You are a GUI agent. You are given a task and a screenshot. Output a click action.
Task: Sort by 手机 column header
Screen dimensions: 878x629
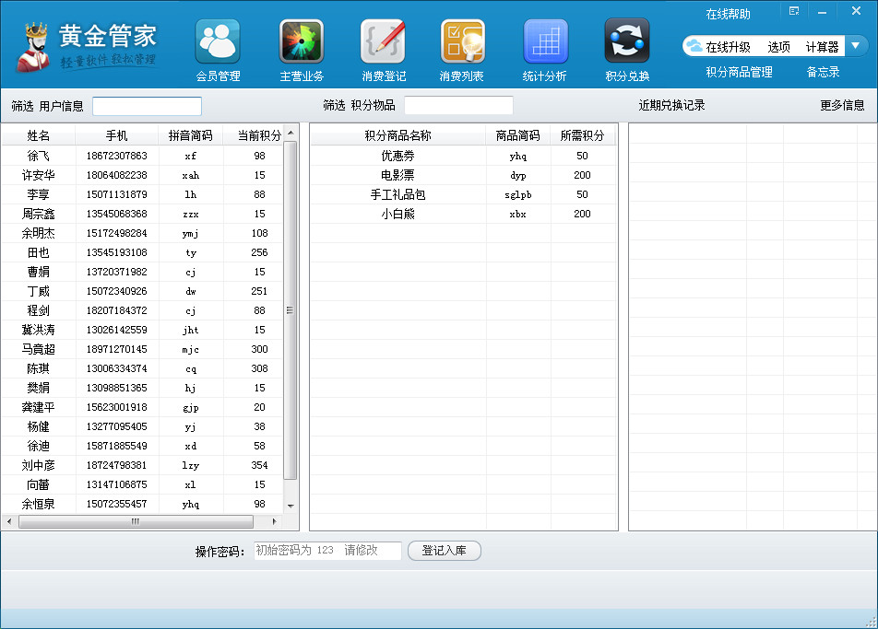click(116, 135)
